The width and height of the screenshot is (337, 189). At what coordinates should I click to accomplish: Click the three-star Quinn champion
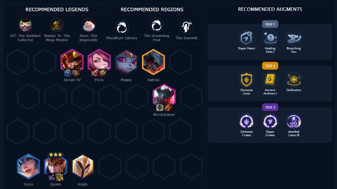point(56,166)
